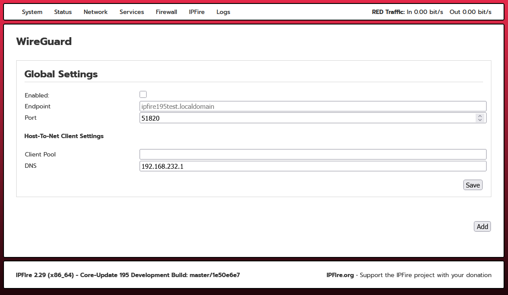Click the Enabled label

(x=37, y=95)
